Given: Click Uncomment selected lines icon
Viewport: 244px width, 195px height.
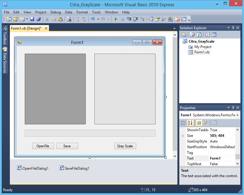Looking at the screenshot, I should coord(84,19).
